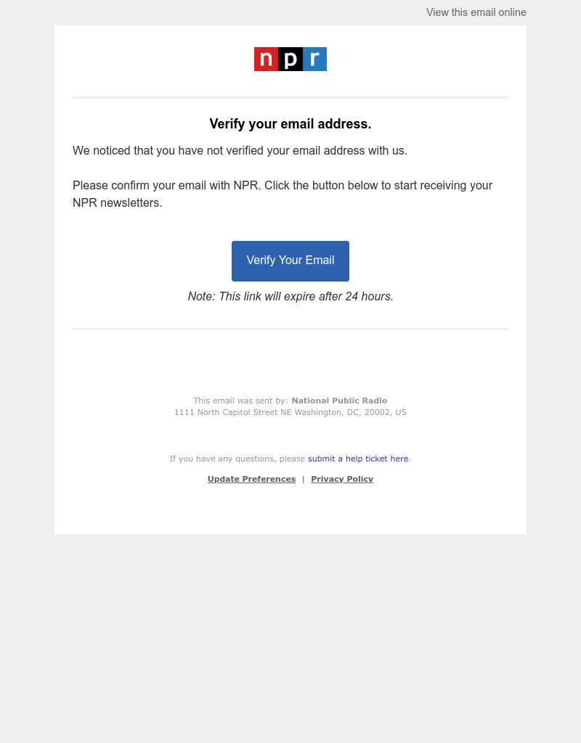
Task: Open the Privacy Policy link
Action: [x=342, y=479]
